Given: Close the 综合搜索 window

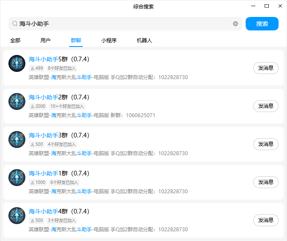Looking at the screenshot, I should (x=280, y=6).
